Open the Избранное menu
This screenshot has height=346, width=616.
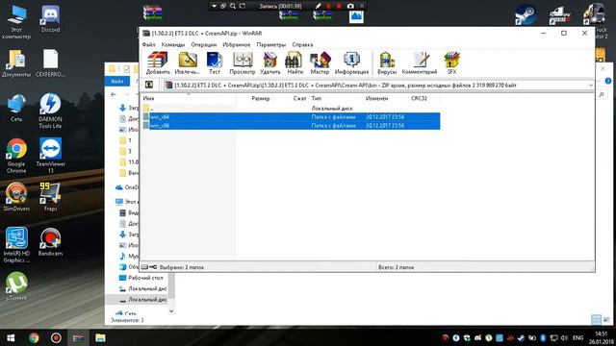point(236,45)
